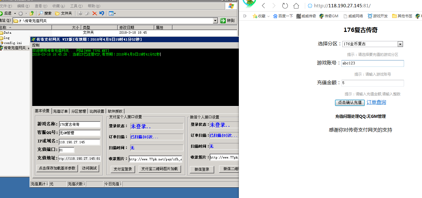
Task: Click the 点击确认充值 button
Action: pyautogui.click(x=350, y=103)
